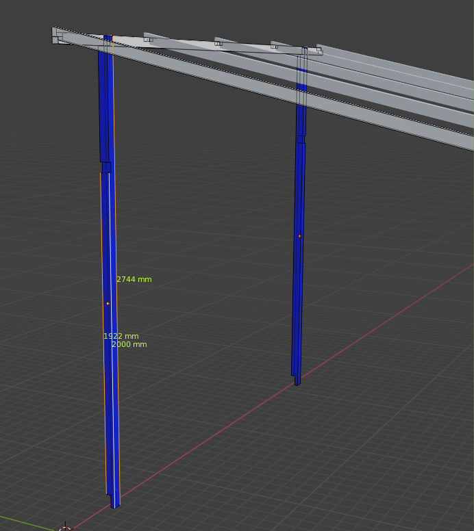This screenshot has height=531, width=474.
Task: Click the 1922 mm measurement text
Action: (121, 336)
